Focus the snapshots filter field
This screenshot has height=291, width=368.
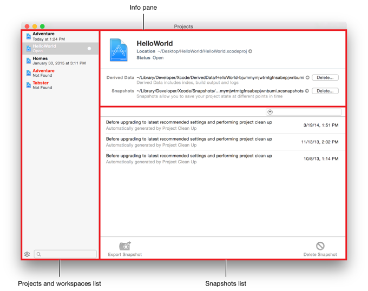tap(304, 112)
